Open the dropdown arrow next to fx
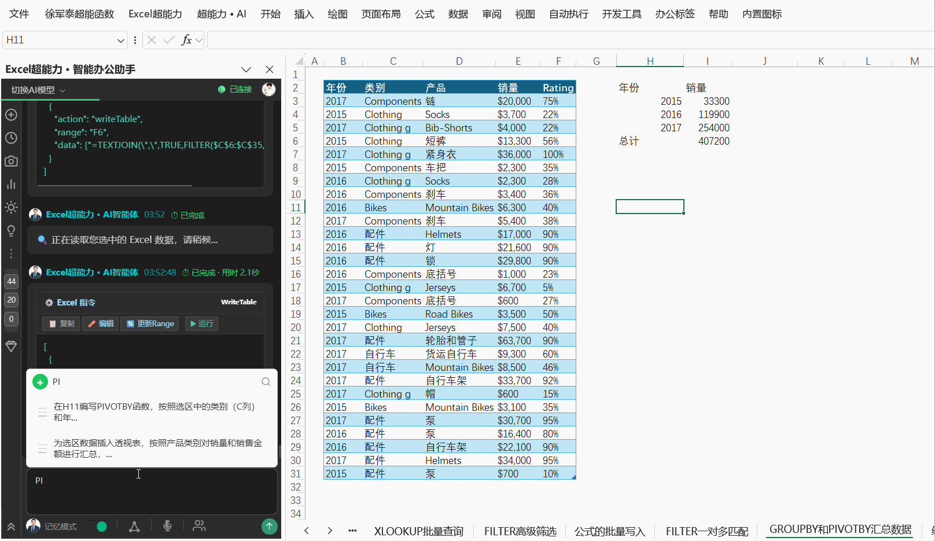 pos(199,40)
